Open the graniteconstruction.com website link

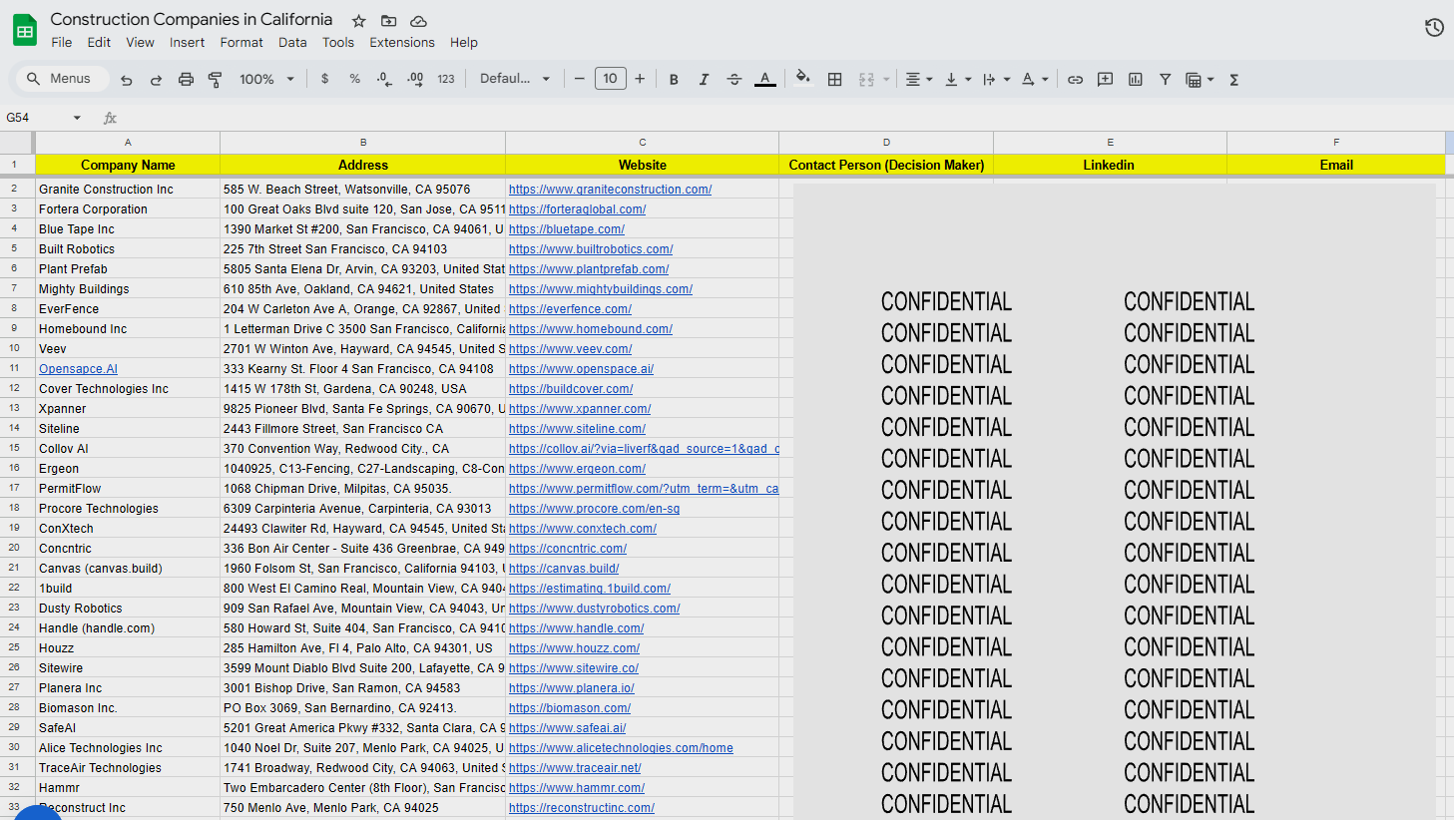(x=610, y=190)
